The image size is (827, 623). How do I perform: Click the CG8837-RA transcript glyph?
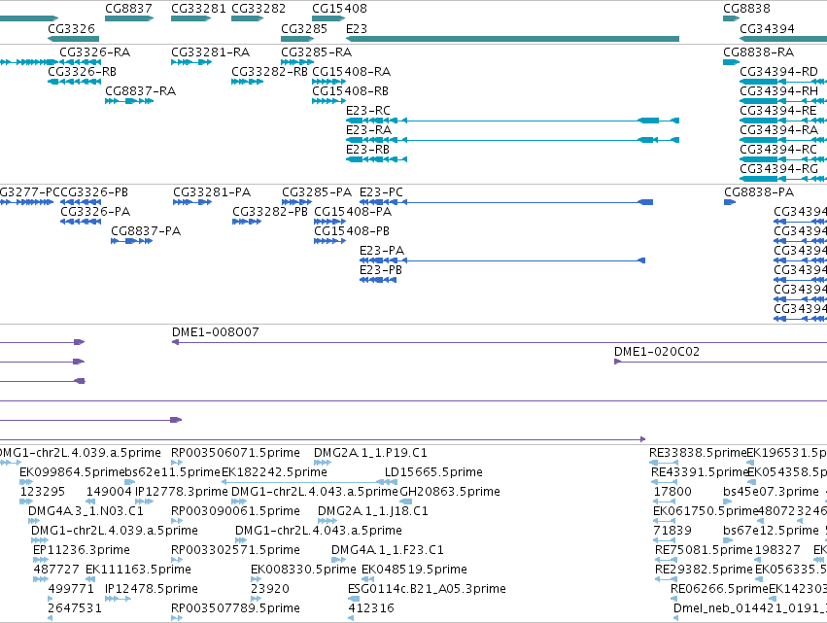tap(129, 101)
